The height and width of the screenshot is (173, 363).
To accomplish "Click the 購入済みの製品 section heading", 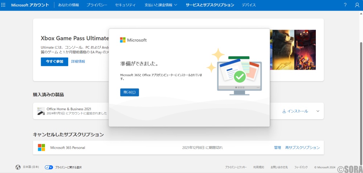I will point(48,94).
